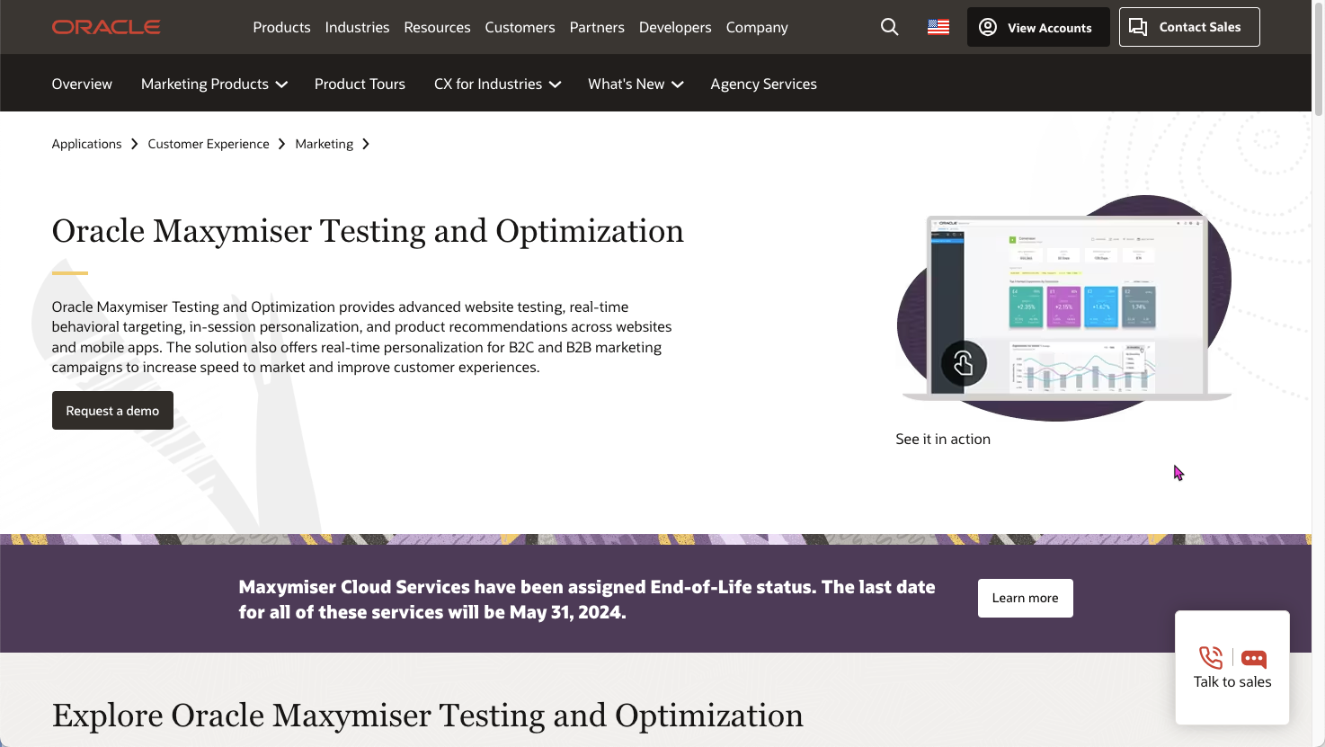Go to the Overview tab
1325x747 pixels.
(x=82, y=84)
